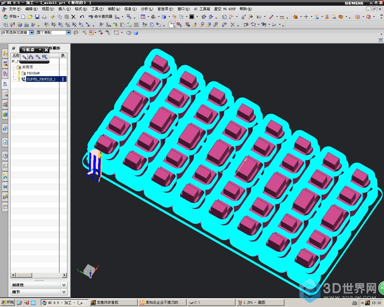Open the 星空 V6.935F menu
Image resolution: width=384 pixels, height=307 pixels.
point(225,9)
